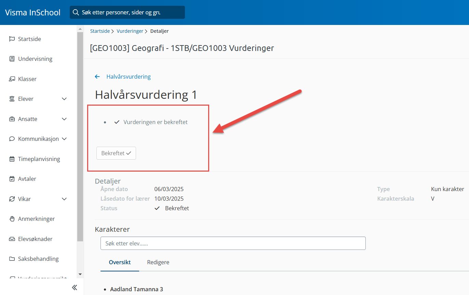This screenshot has width=469, height=295.
Task: Click the search magnifier icon in header
Action: click(76, 12)
